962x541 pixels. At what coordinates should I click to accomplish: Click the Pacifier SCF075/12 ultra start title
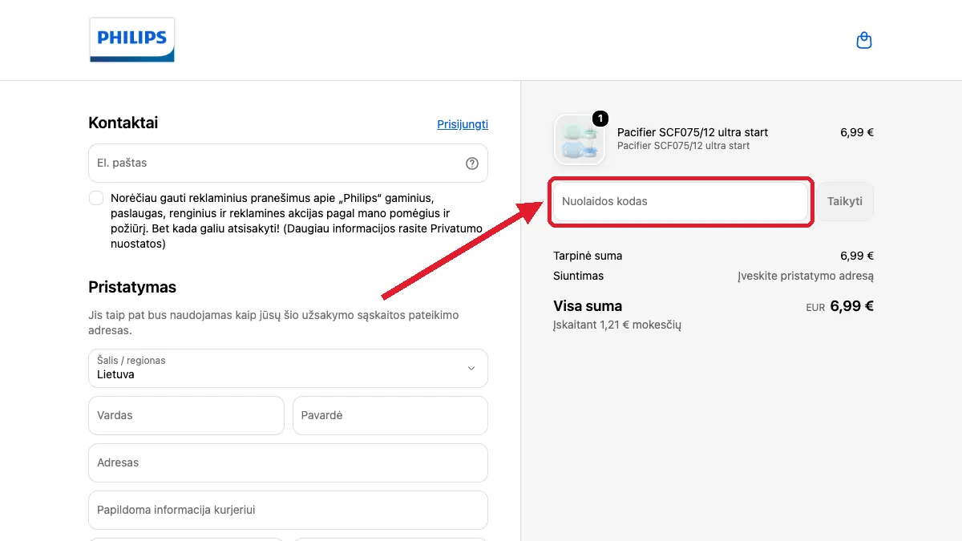(x=693, y=132)
